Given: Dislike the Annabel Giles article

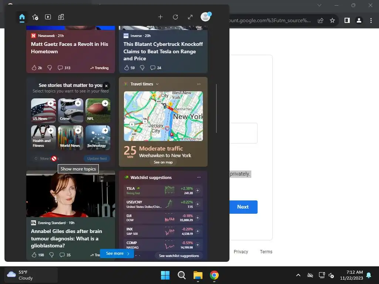Looking at the screenshot, I should pos(51,255).
